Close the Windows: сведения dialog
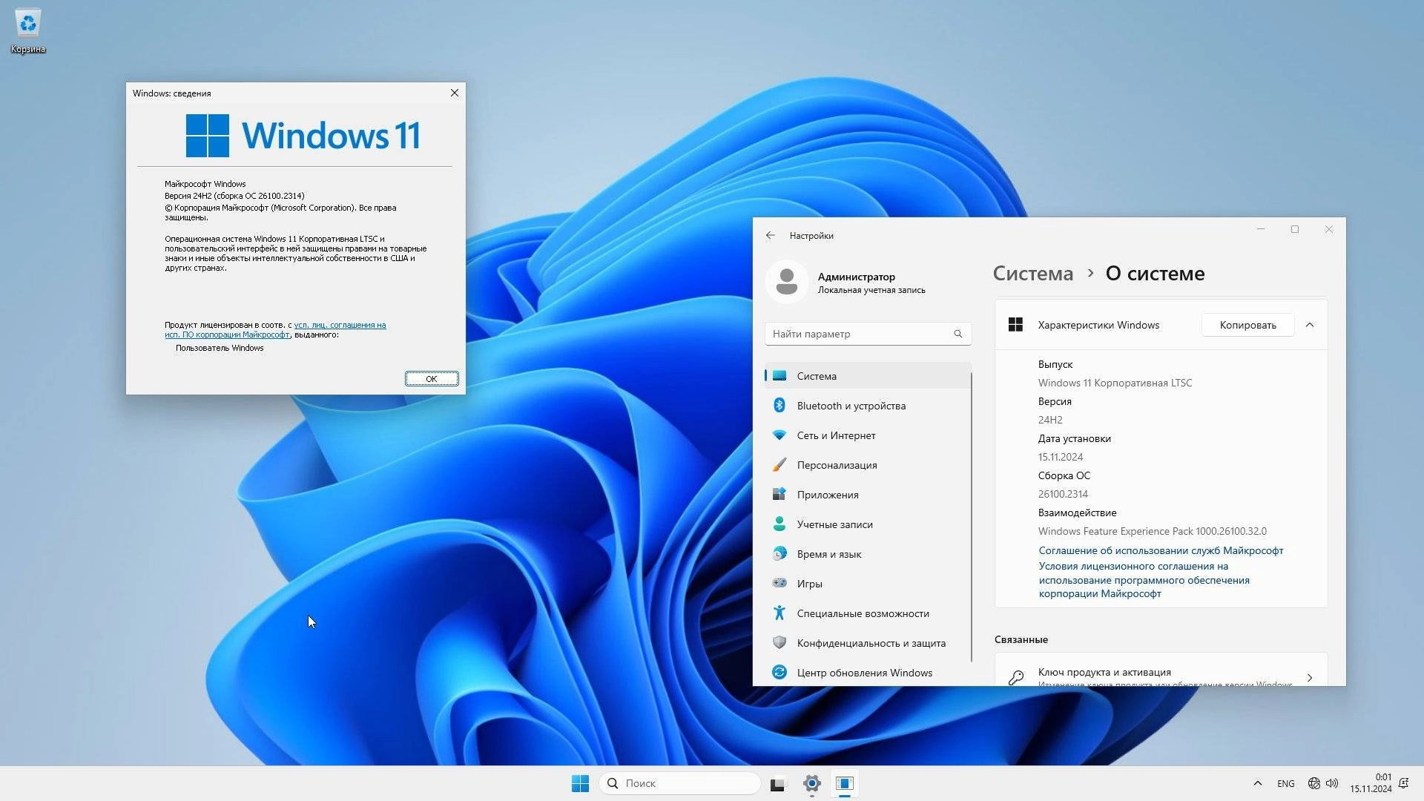Screen dimensions: 1424x801 [455, 93]
